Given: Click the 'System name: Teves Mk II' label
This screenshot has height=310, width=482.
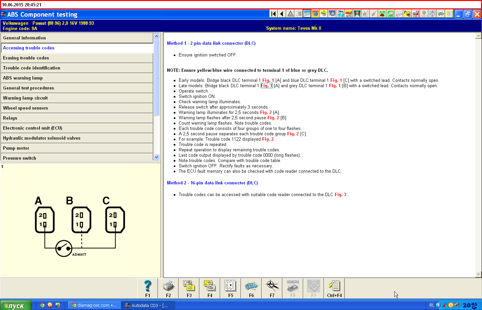Looking at the screenshot, I should tap(294, 28).
